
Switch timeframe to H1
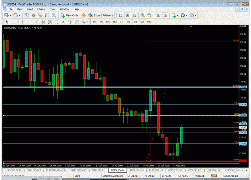pos(122,22)
